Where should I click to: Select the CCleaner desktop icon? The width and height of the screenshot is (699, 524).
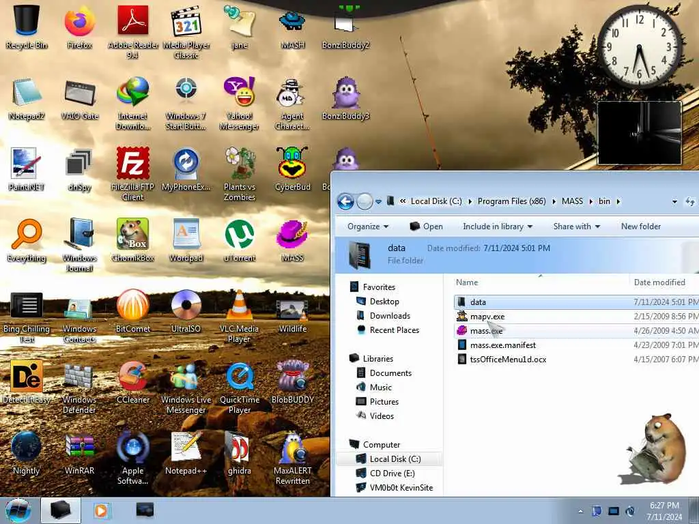pos(133,382)
